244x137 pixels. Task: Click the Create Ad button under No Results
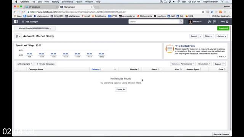point(121,89)
